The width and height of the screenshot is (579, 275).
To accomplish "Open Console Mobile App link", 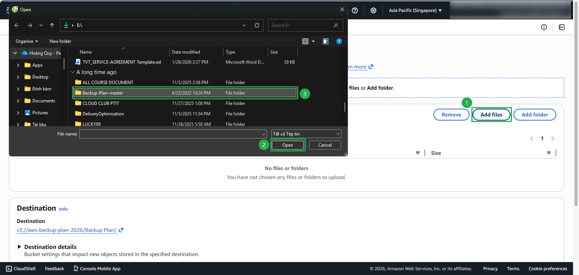I will 97,269.
